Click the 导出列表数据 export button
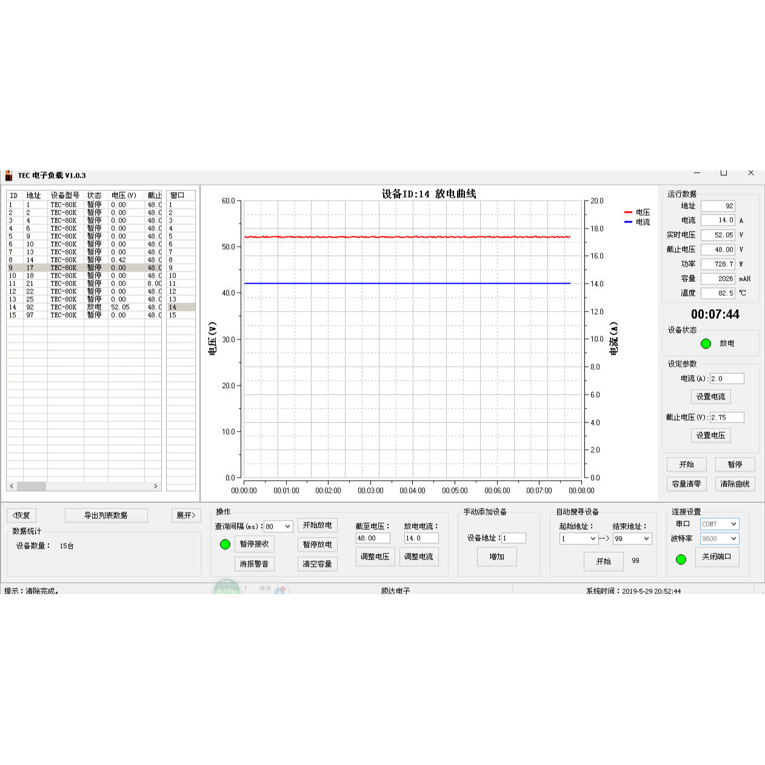 coord(106,516)
